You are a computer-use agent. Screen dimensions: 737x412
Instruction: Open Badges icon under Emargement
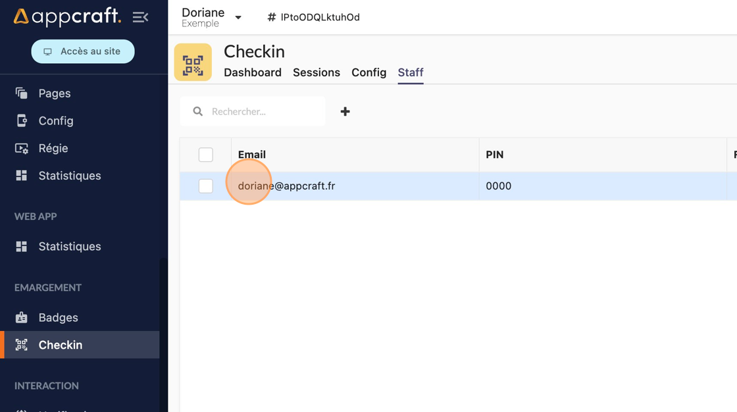pos(22,317)
